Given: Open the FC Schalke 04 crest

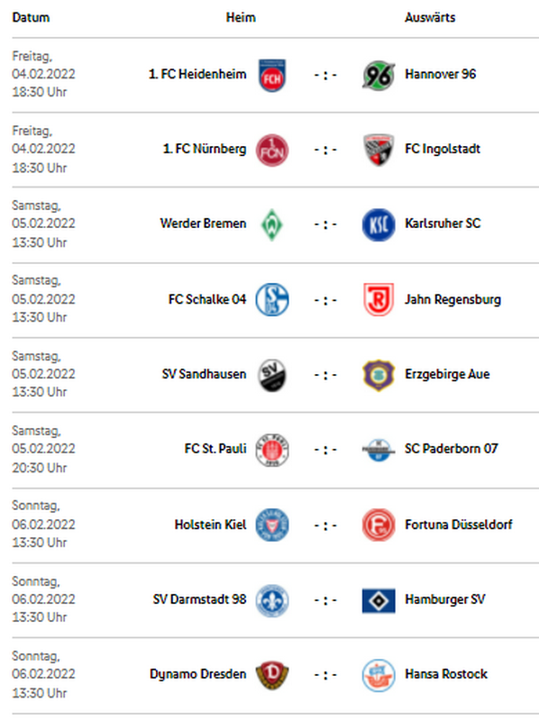Looking at the screenshot, I should point(272,299).
